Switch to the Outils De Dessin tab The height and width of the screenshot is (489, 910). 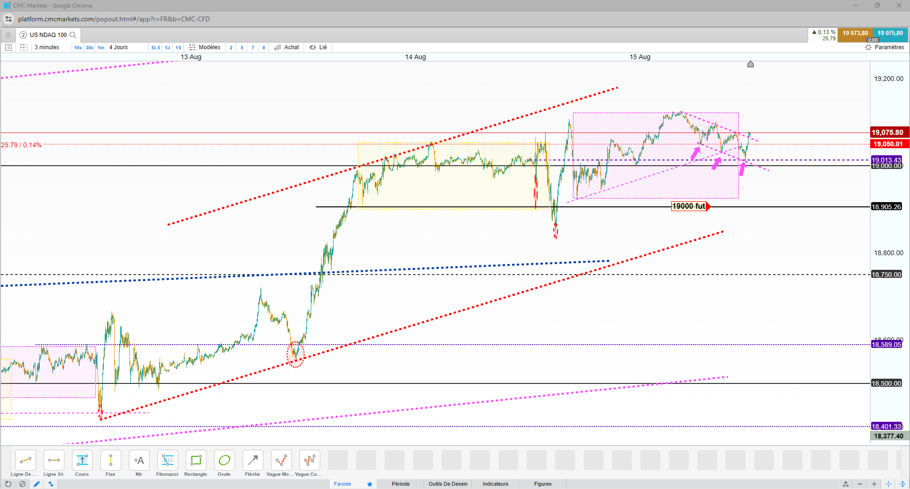click(448, 484)
